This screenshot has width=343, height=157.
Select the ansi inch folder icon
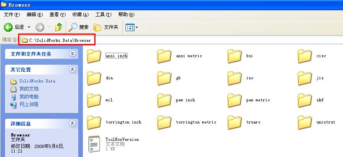click(94, 56)
